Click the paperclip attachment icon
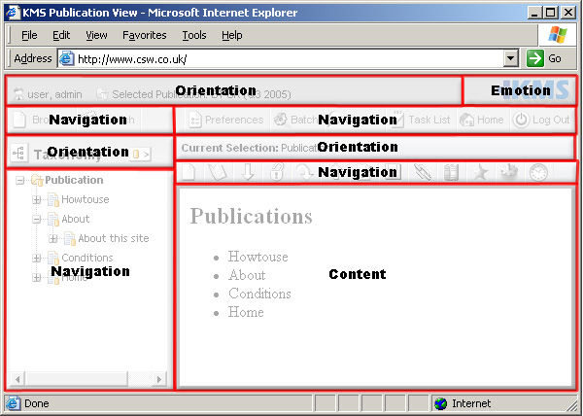 pyautogui.click(x=422, y=173)
